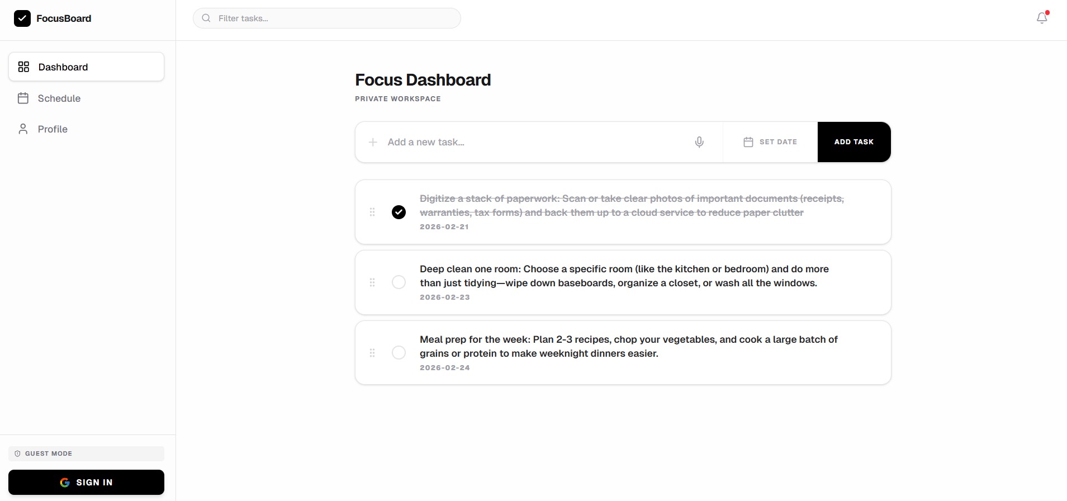The height and width of the screenshot is (501, 1067).
Task: Click the plus icon in new task field
Action: pos(373,142)
